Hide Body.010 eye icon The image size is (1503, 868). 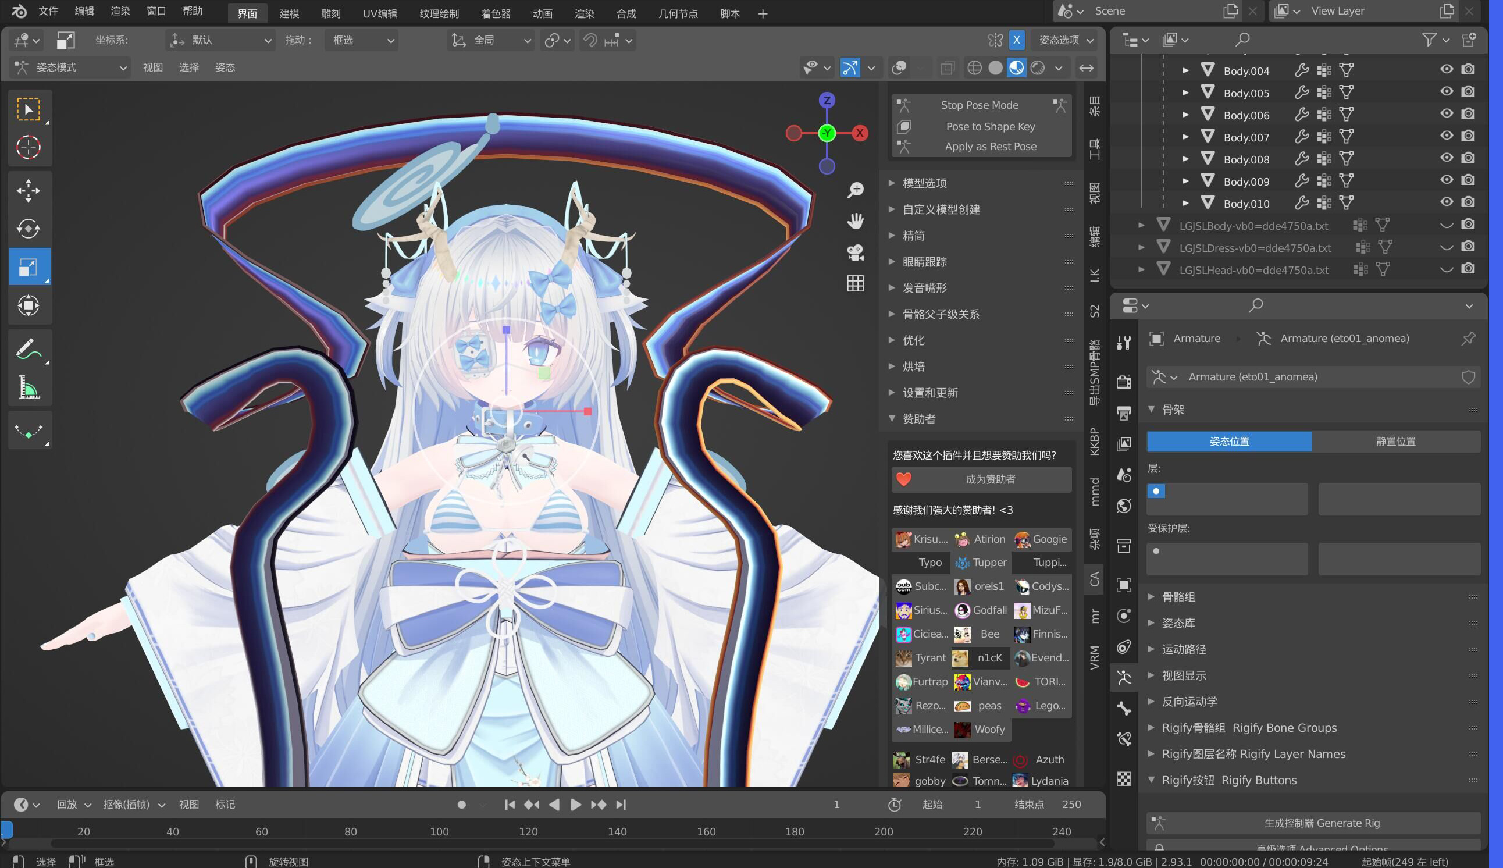(1447, 201)
